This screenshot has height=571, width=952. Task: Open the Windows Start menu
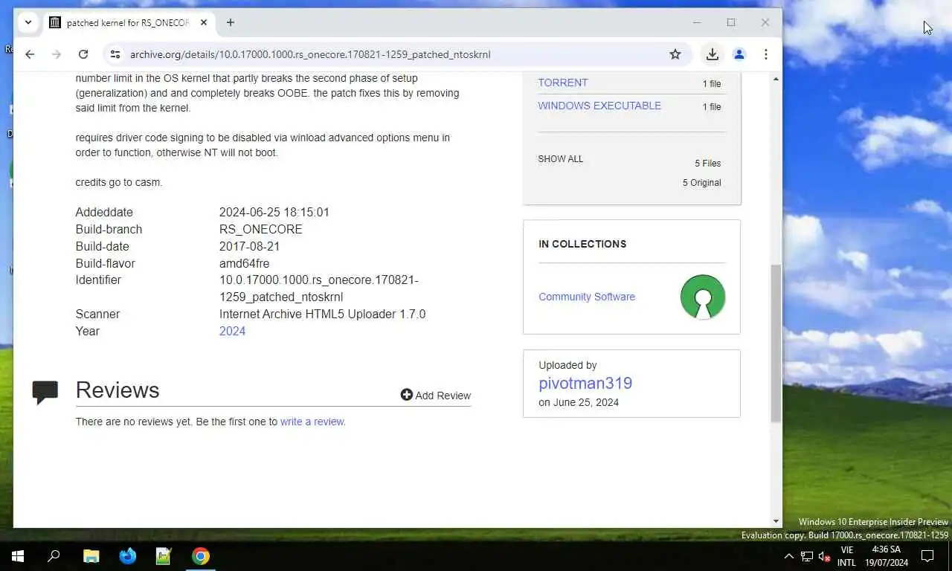click(18, 556)
